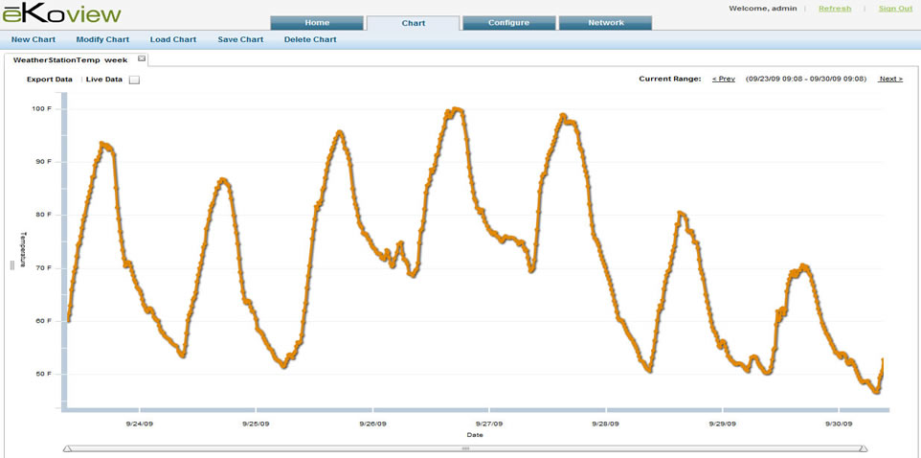This screenshot has height=458, width=921.
Task: Select the WeatherStationTemp week tab
Action: (x=70, y=59)
